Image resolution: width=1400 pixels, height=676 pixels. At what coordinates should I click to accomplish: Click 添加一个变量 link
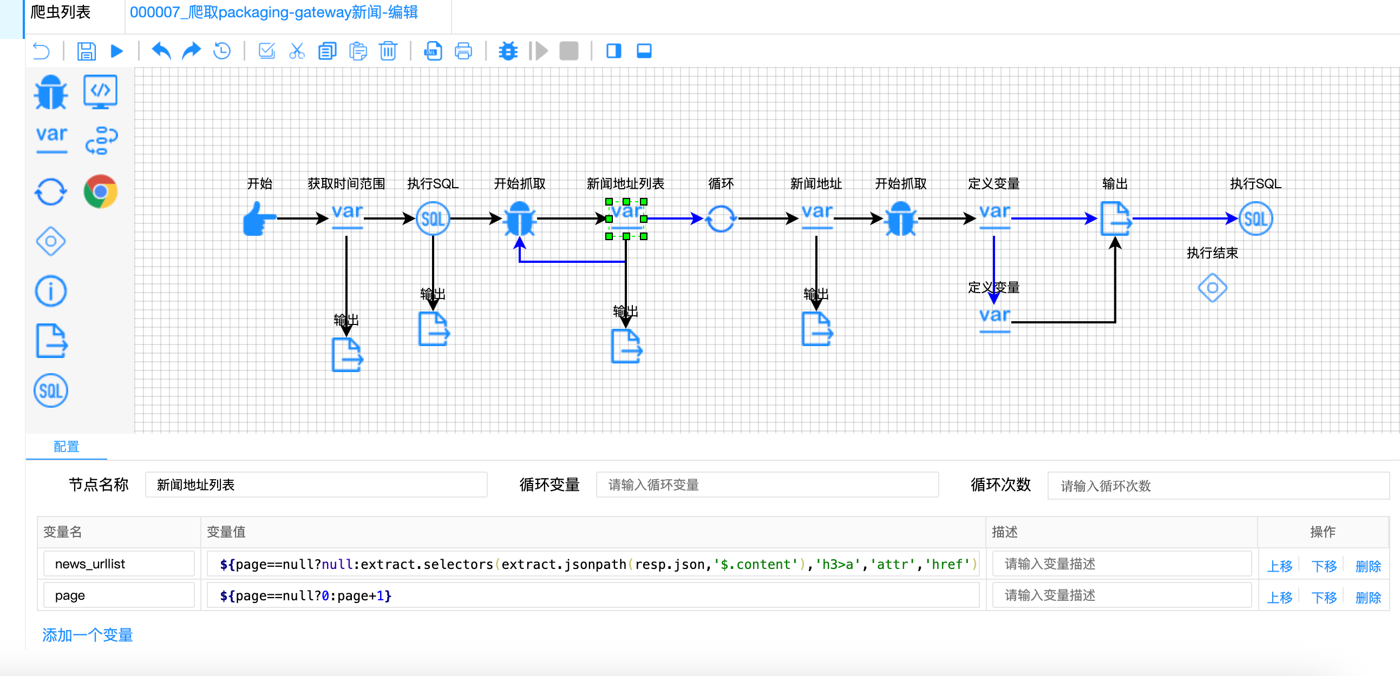pyautogui.click(x=88, y=635)
